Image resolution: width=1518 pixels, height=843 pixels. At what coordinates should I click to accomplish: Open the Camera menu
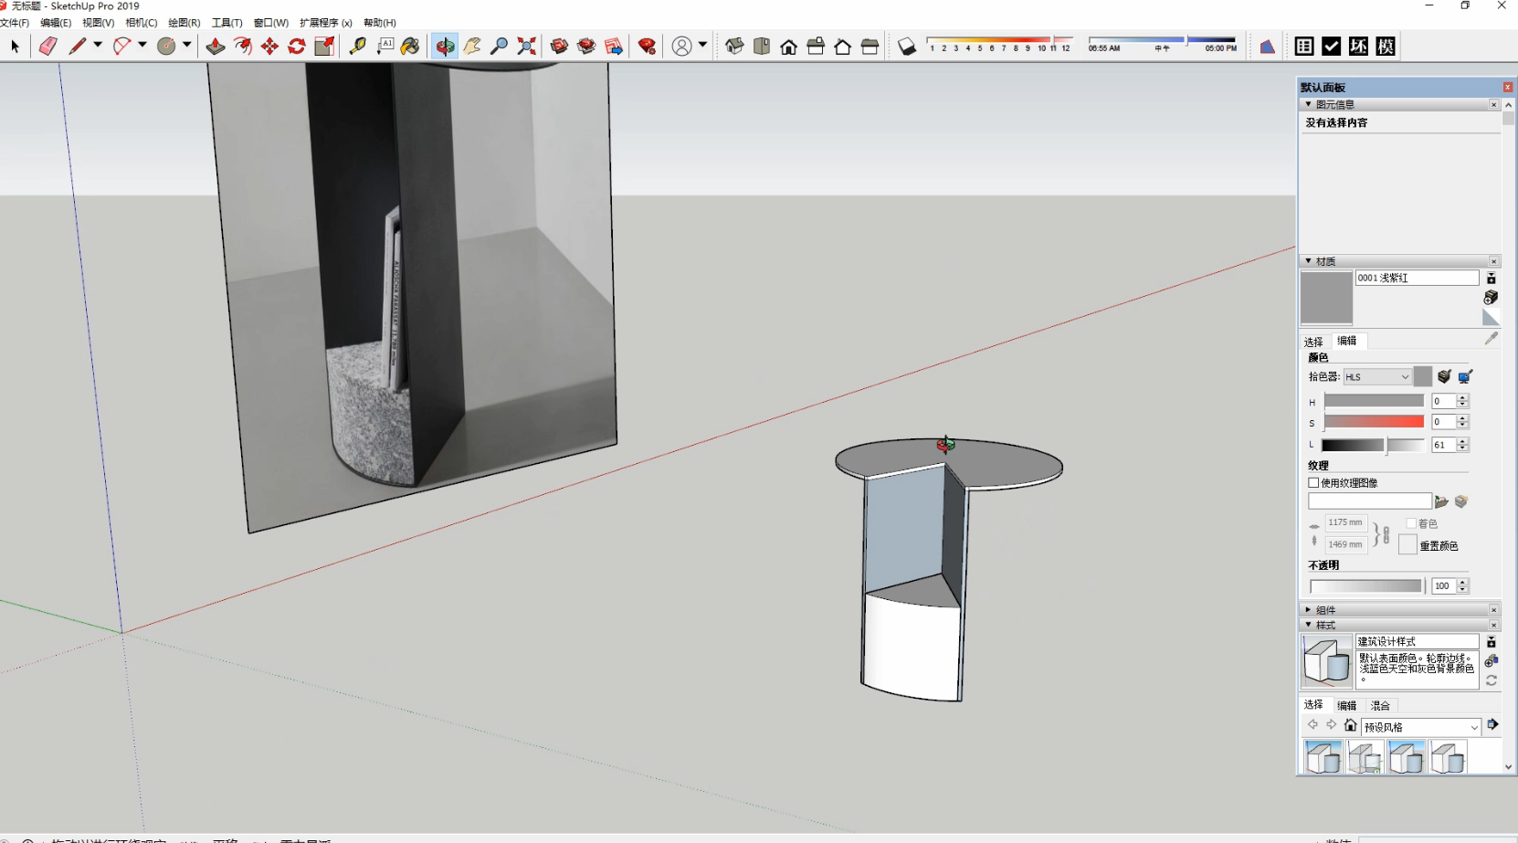(141, 23)
